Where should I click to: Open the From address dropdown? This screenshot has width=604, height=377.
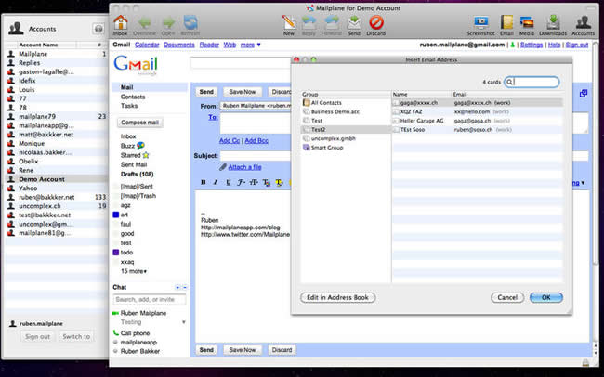[256, 106]
